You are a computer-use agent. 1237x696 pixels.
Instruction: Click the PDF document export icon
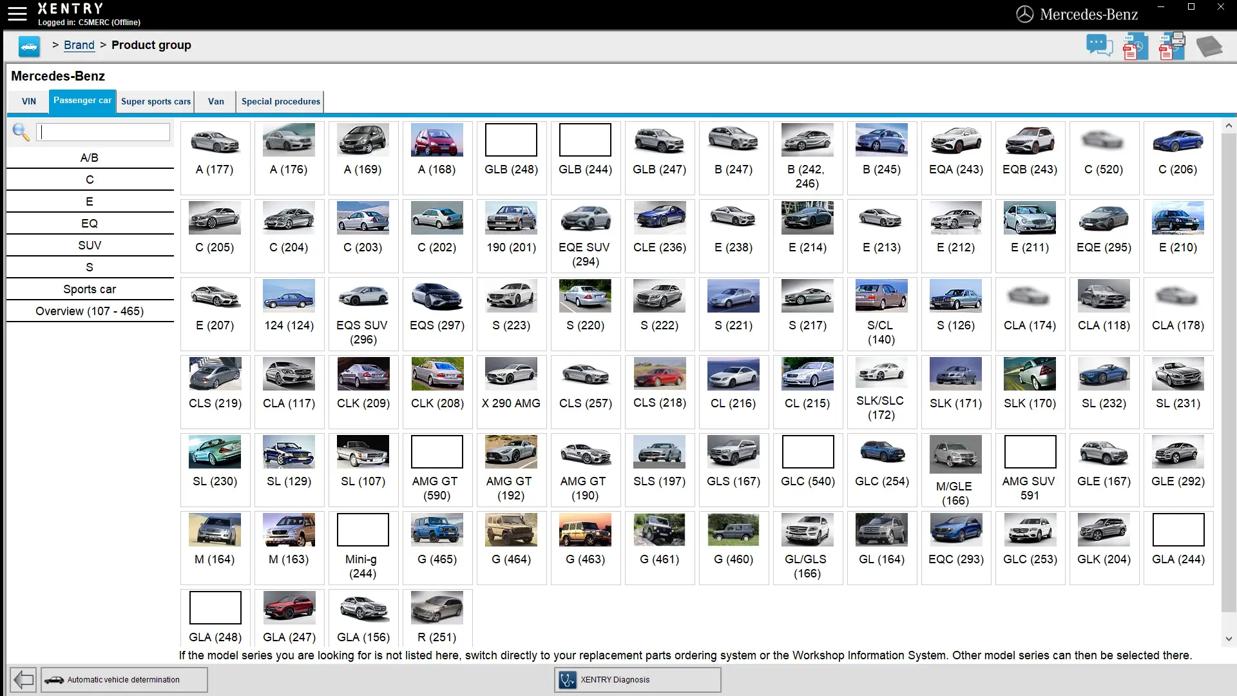(x=1135, y=47)
